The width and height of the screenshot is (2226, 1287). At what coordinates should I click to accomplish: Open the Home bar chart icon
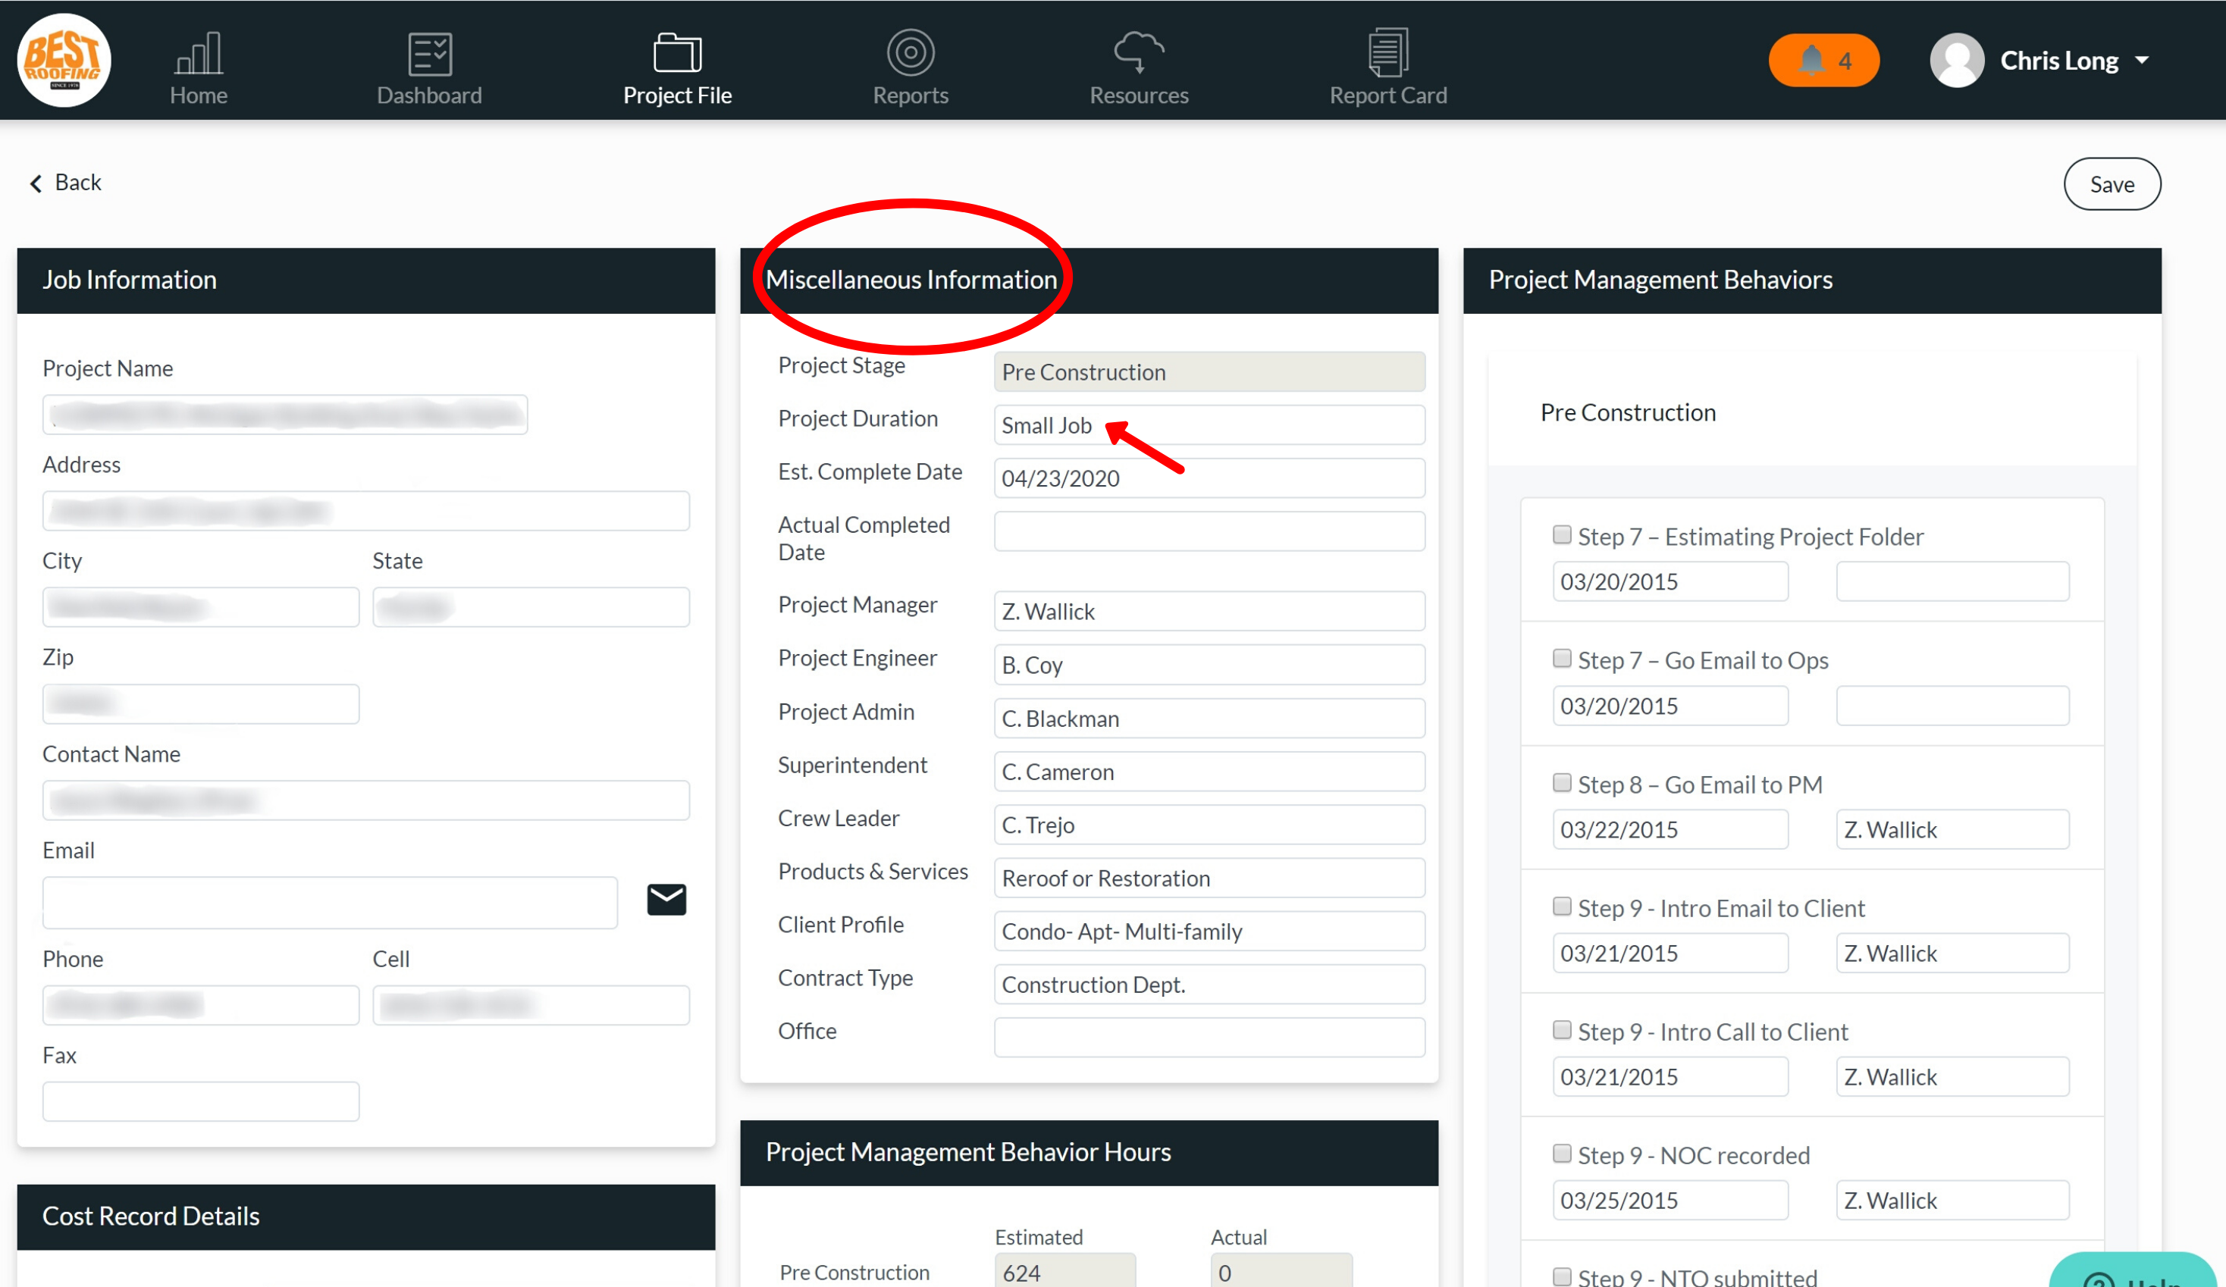point(199,53)
